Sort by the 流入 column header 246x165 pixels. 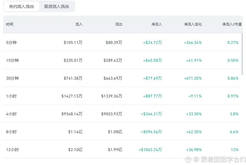(79, 24)
